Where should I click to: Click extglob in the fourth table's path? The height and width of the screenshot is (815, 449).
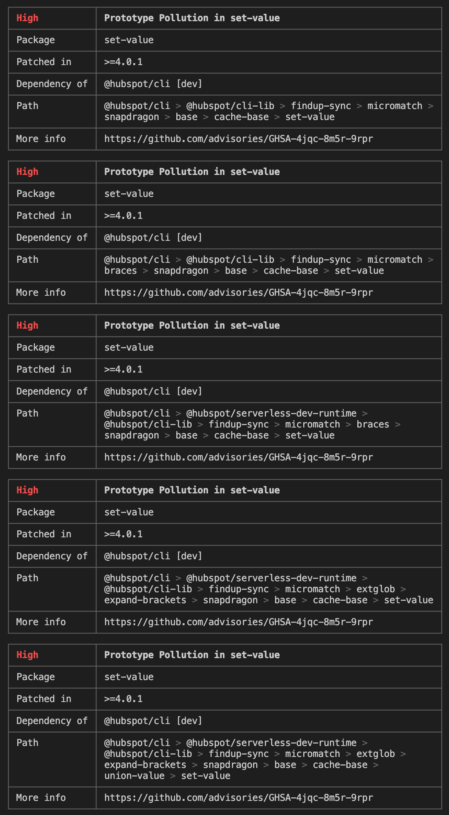pos(376,589)
